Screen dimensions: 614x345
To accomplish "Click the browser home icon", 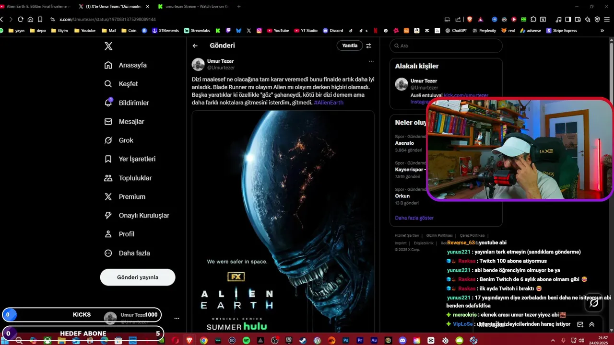I will tap(30, 19).
